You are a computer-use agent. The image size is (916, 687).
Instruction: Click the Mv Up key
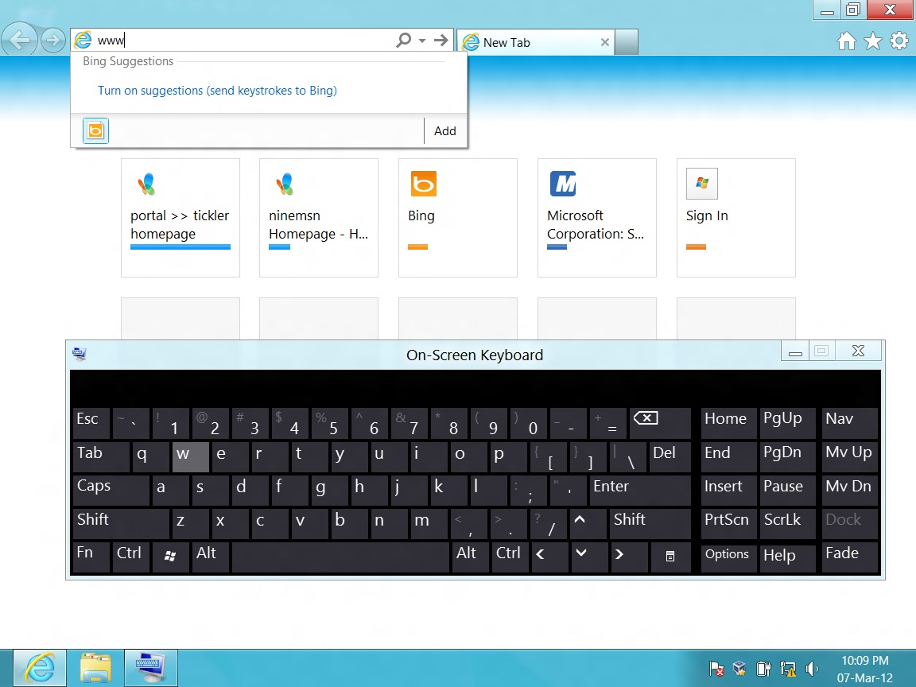[x=849, y=457]
